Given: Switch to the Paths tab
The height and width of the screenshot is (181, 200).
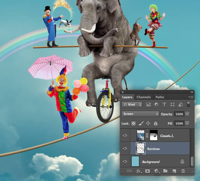Looking at the screenshot, I should [x=160, y=97].
